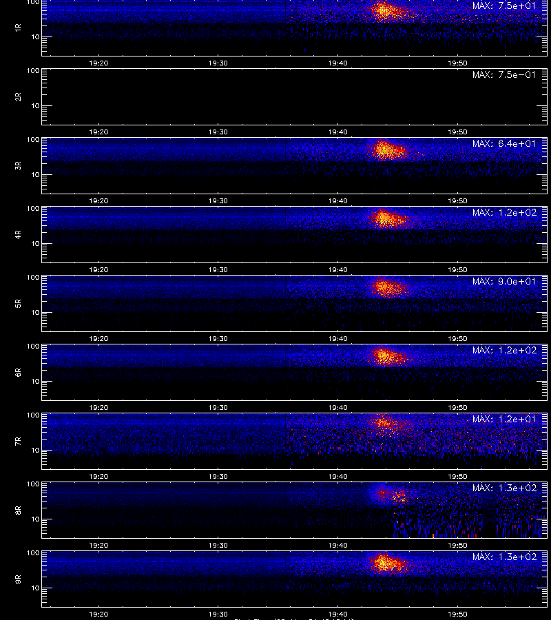Click the 19:30 tick label under 6R panel
Screen dimensions: 551x620
pyautogui.click(x=218, y=408)
